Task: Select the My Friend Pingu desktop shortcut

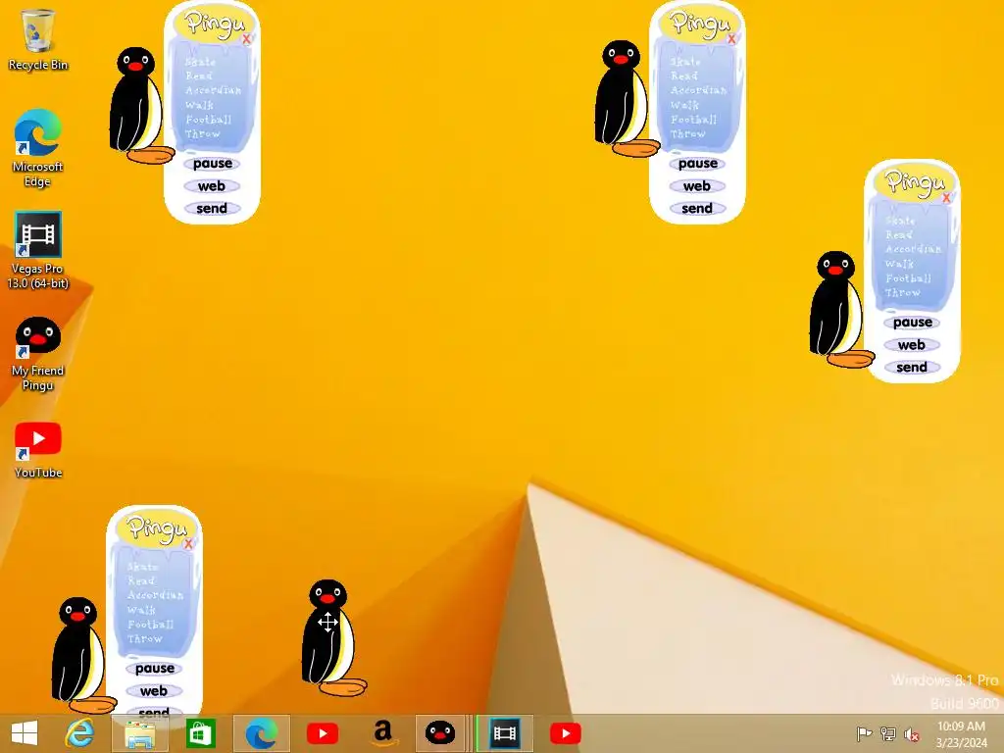Action: tap(38, 353)
